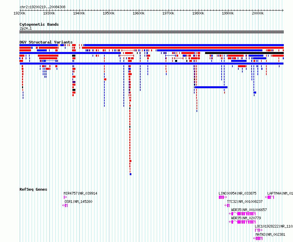Click the LAPTM4A gene label
293x242 pixels.
[280, 193]
